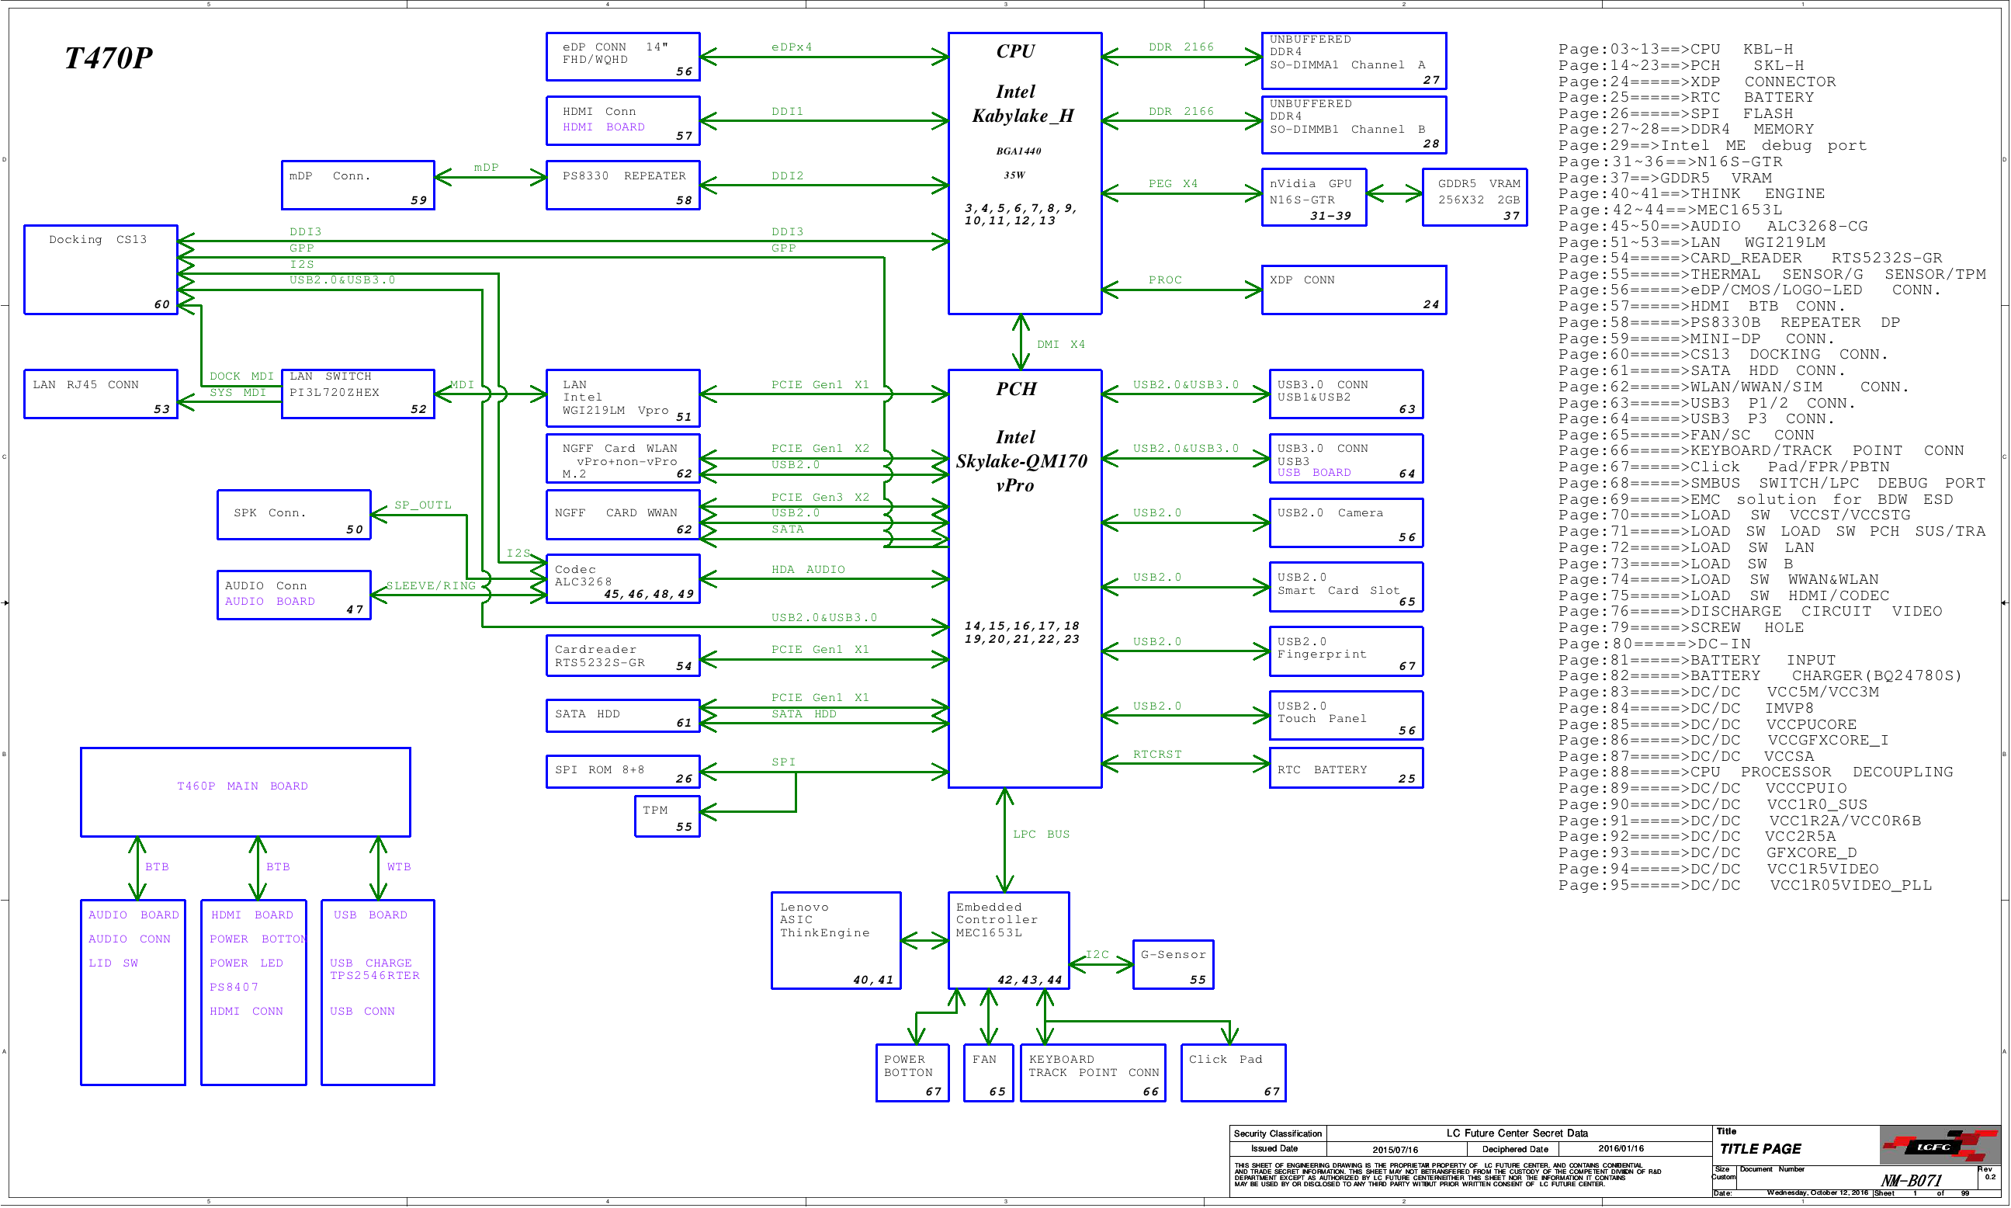2011x1208 pixels.
Task: Click the Cardreader RTS5232S-GR block
Action: pos(622,655)
